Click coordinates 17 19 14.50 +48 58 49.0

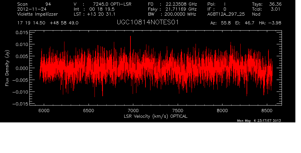point(48,23)
